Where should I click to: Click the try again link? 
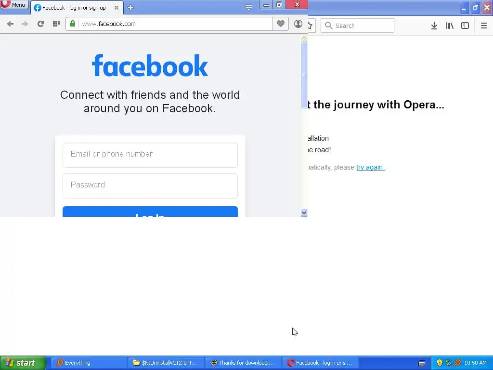(370, 167)
